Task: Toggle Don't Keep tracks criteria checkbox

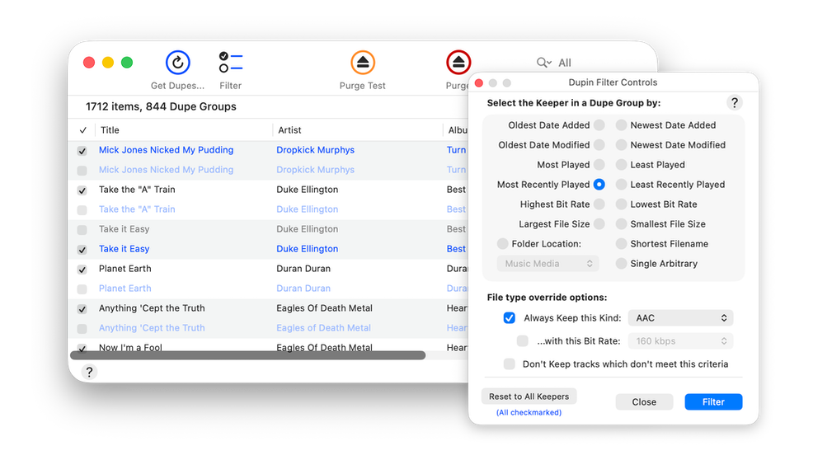Action: pyautogui.click(x=510, y=364)
